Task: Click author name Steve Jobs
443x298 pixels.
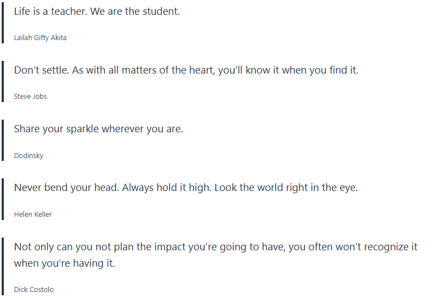Action: pyautogui.click(x=30, y=97)
